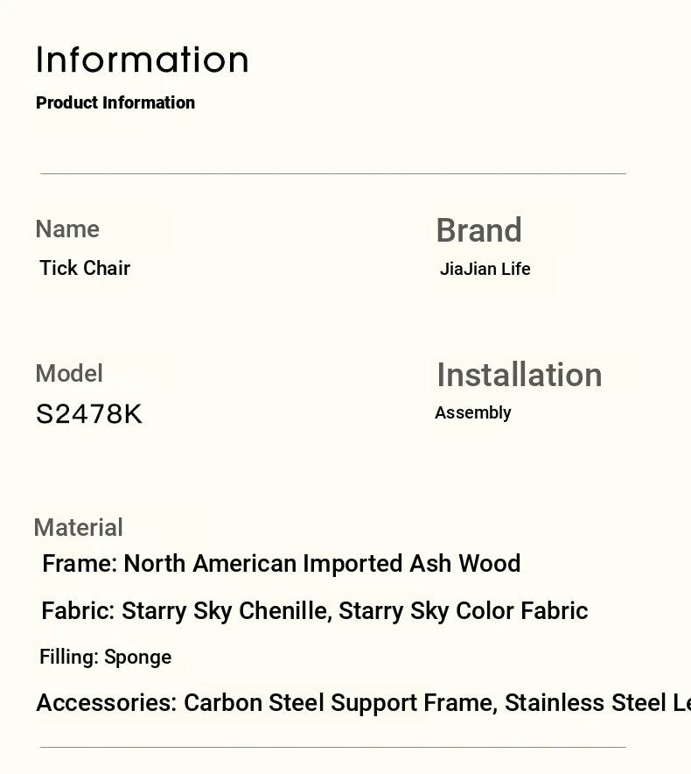The image size is (691, 774).
Task: Select the Assembly installation value
Action: tap(472, 412)
